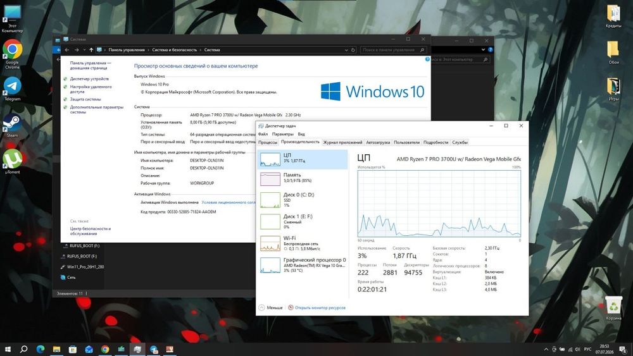Switch РУС input language indicator
This screenshot has height=356, width=633.
587,350
